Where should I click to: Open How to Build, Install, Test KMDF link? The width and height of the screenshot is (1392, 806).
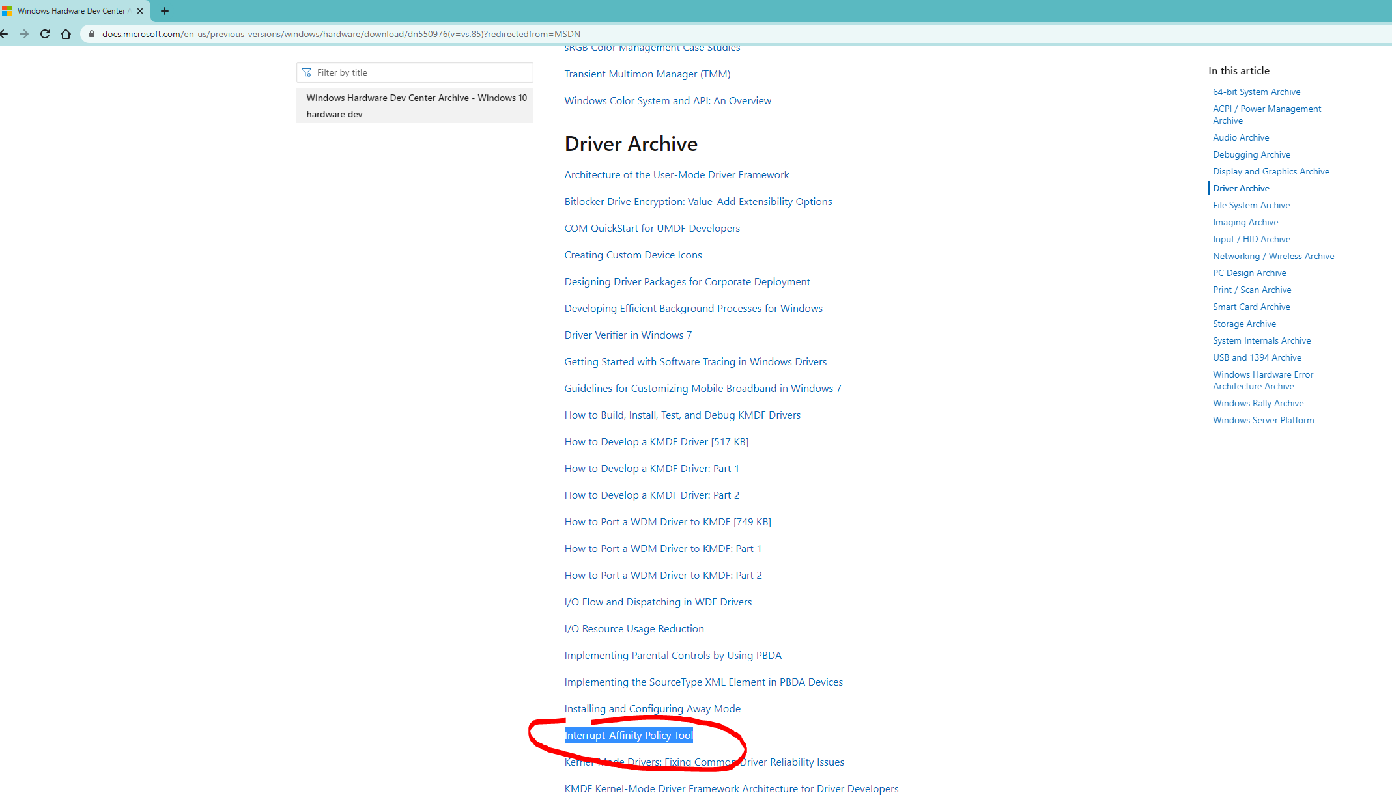coord(683,415)
